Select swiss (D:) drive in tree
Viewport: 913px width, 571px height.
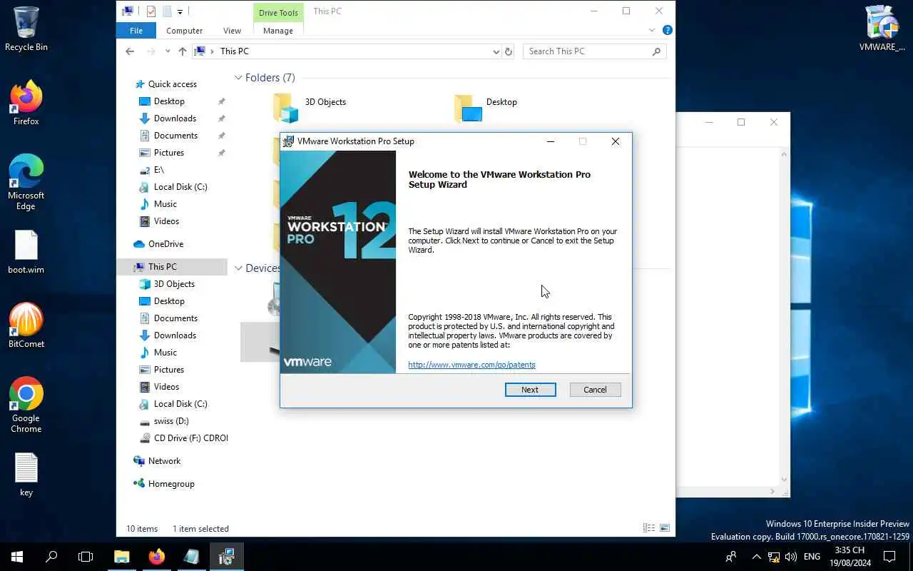[x=171, y=421]
